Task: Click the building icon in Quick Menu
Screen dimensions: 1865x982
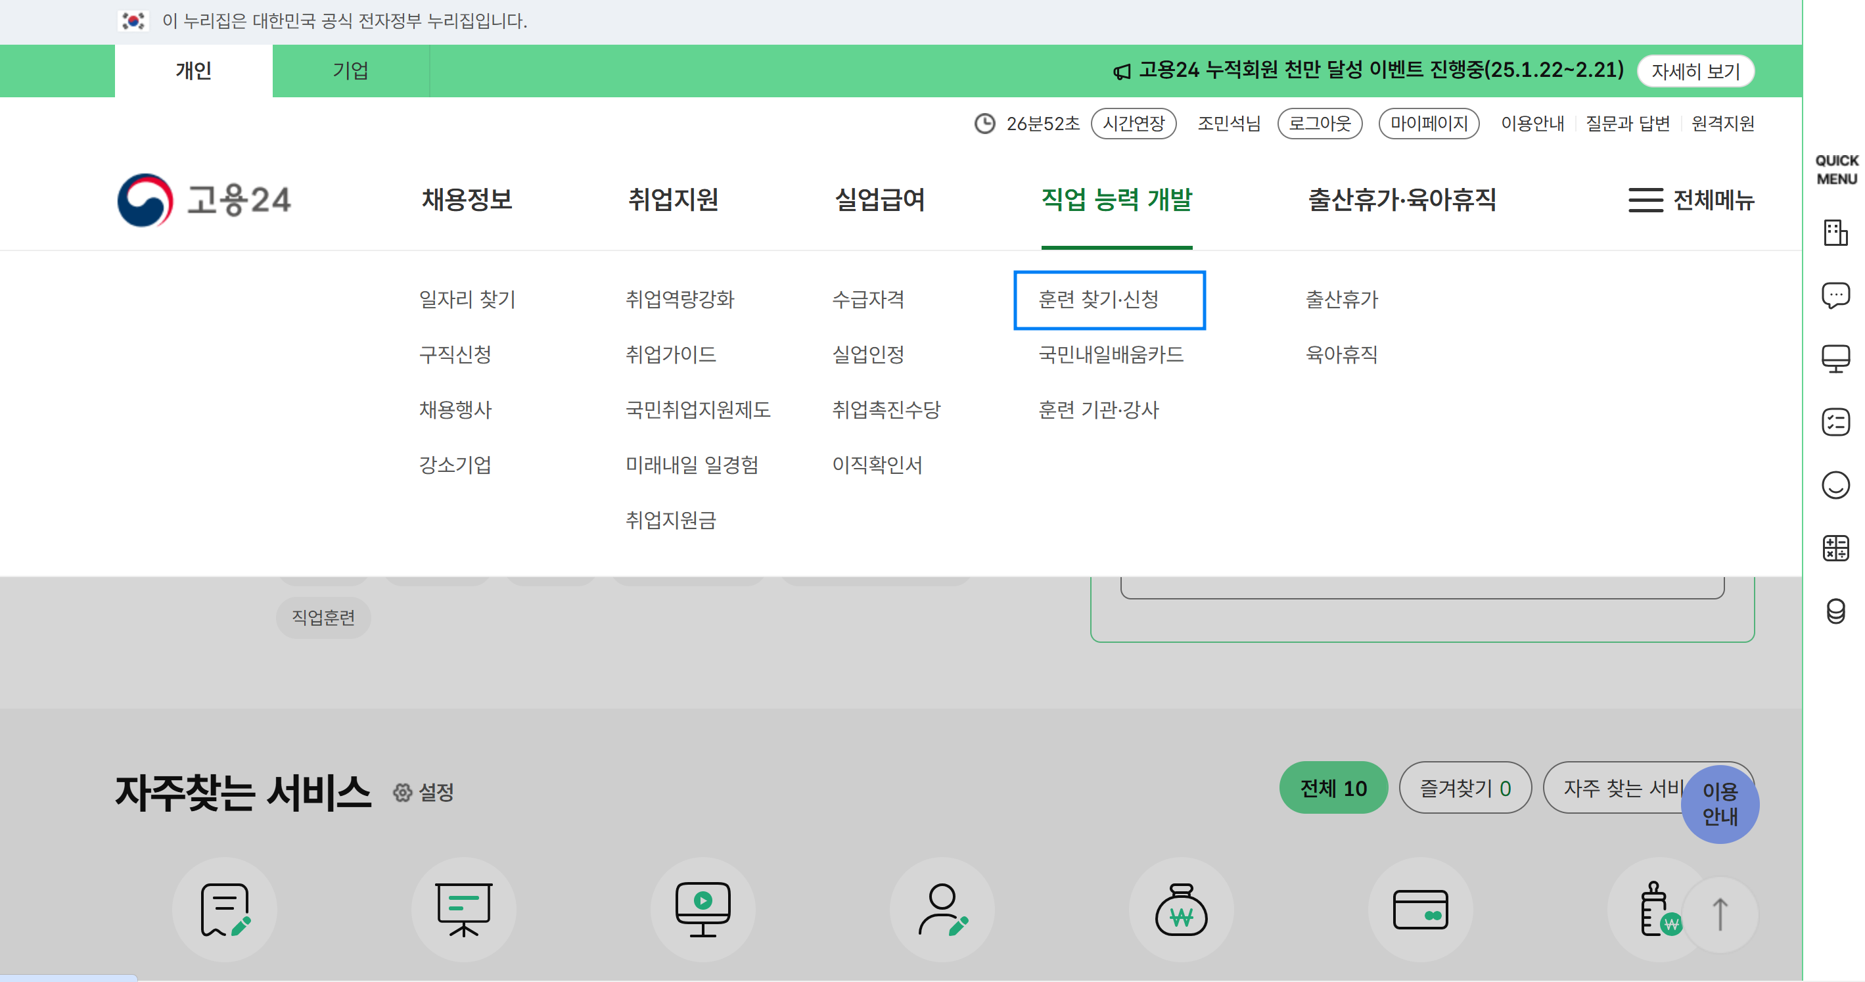Action: 1835,233
